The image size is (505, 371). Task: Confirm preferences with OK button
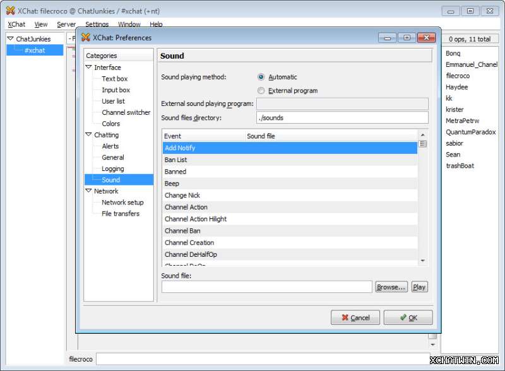[408, 317]
